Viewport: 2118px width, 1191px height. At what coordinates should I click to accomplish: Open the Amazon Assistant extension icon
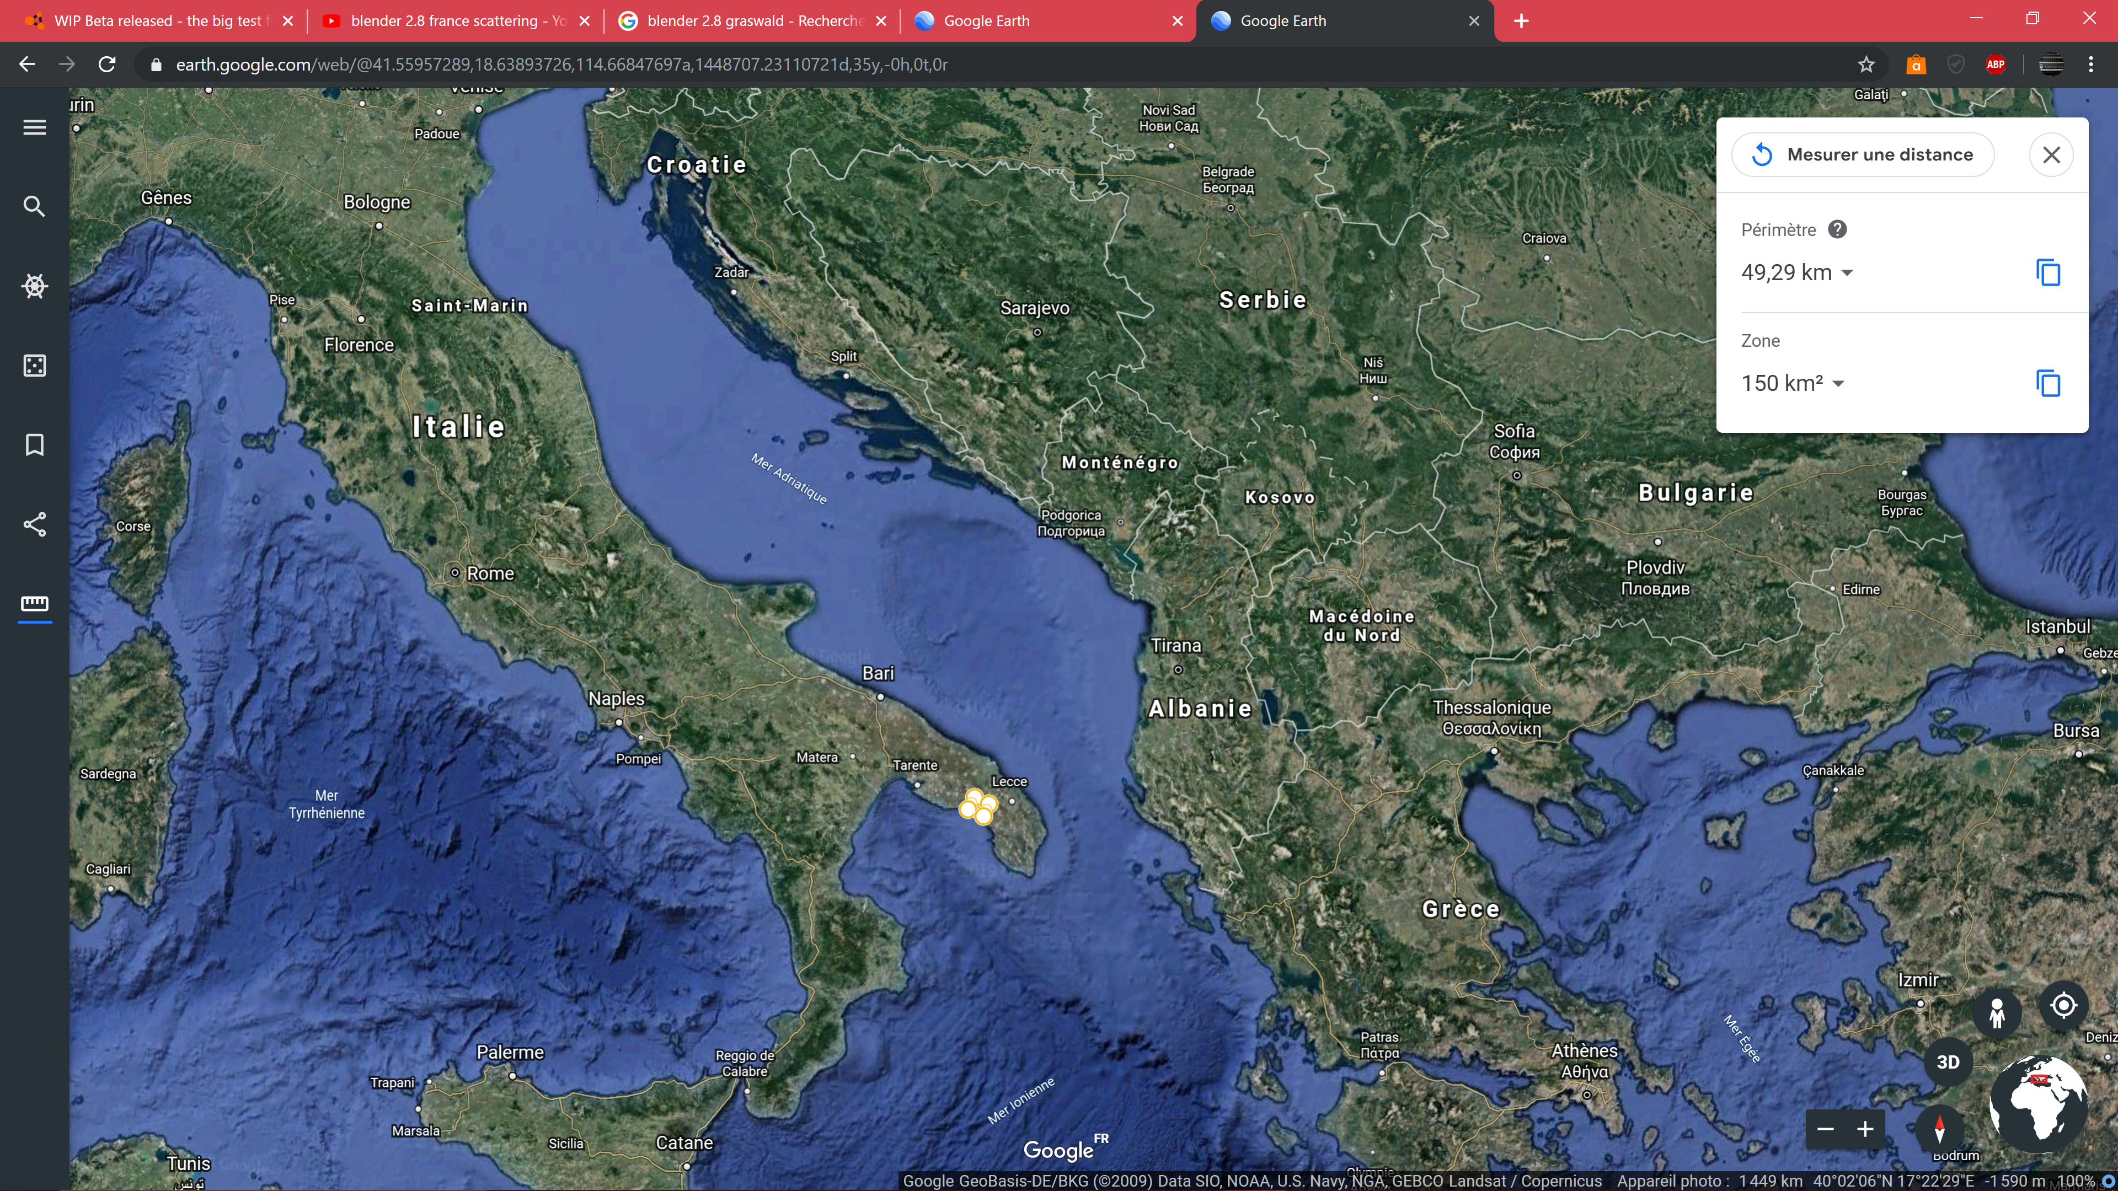1916,64
